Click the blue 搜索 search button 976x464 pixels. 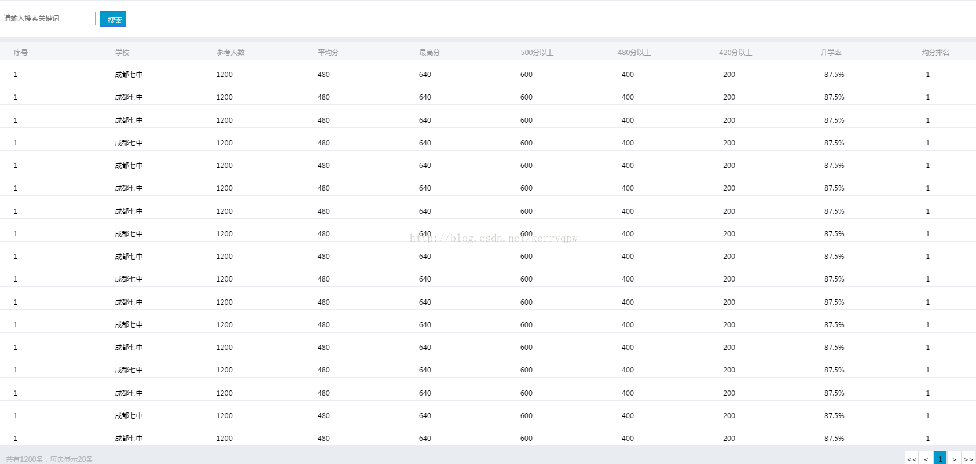113,19
